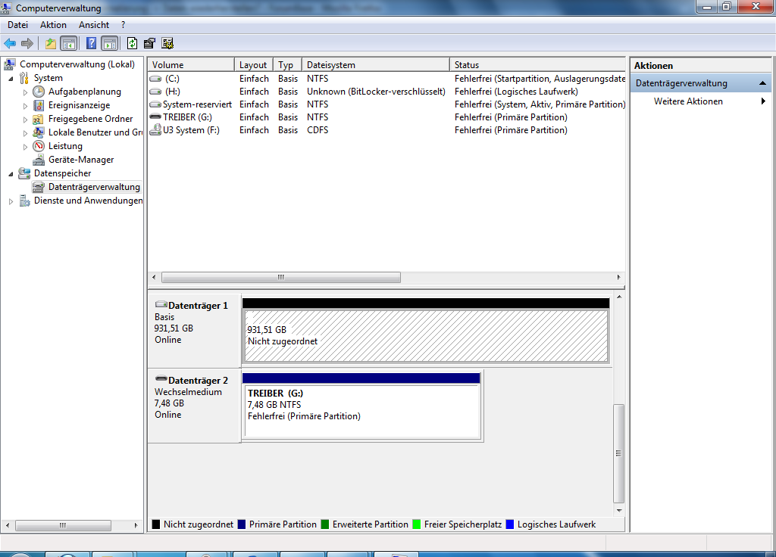Select the TREIBER (G:) volume row
The height and width of the screenshot is (557, 776).
[387, 117]
